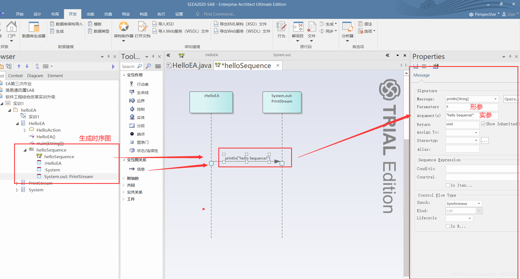
Task: Click the Argument(s) input field
Action: pos(472,116)
